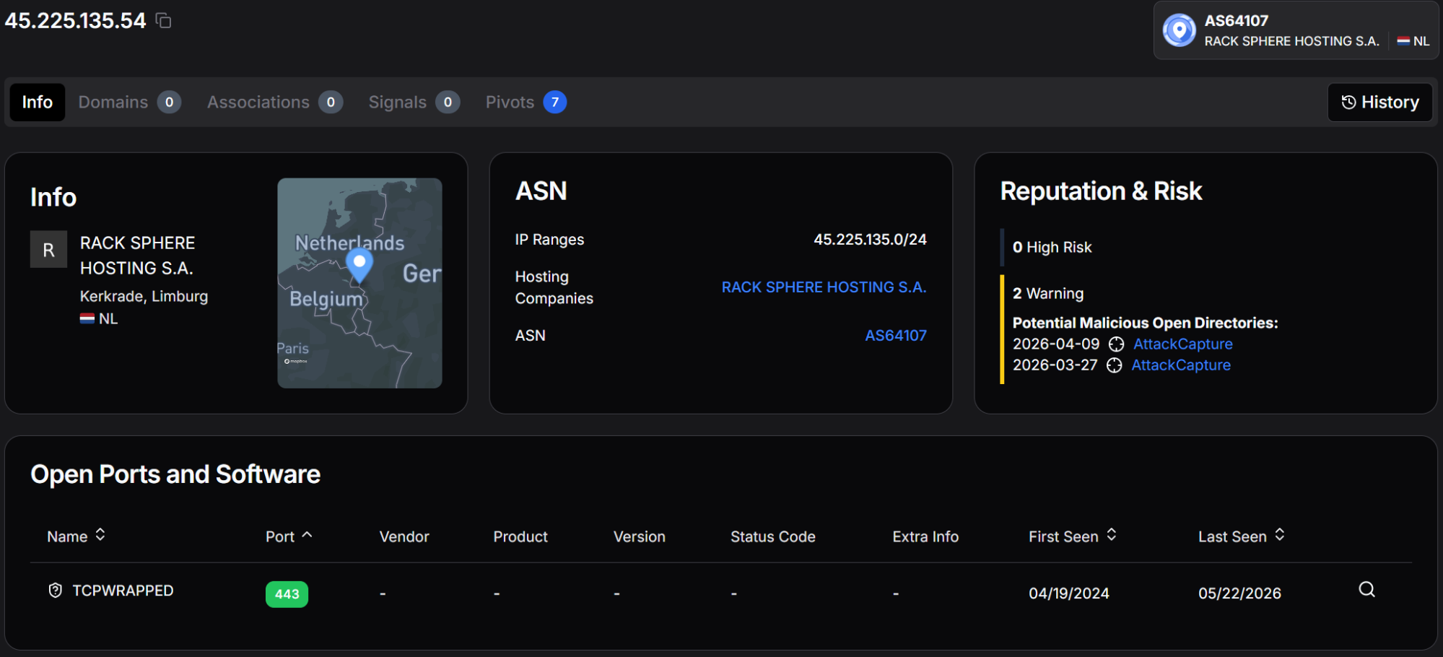Click the NL flag in the AS64107 badge
This screenshot has height=657, width=1443.
tap(1403, 41)
